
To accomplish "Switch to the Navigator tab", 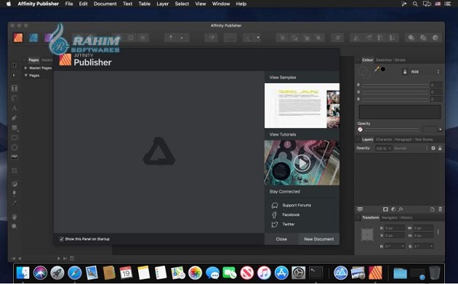I will click(389, 218).
